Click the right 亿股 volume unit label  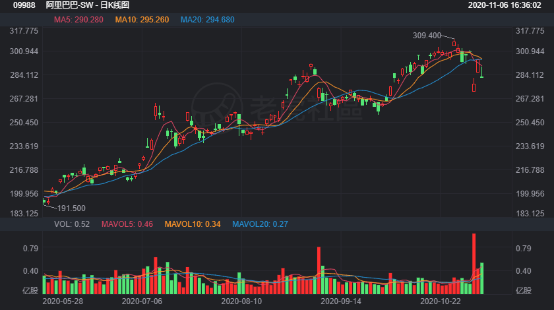coord(524,291)
